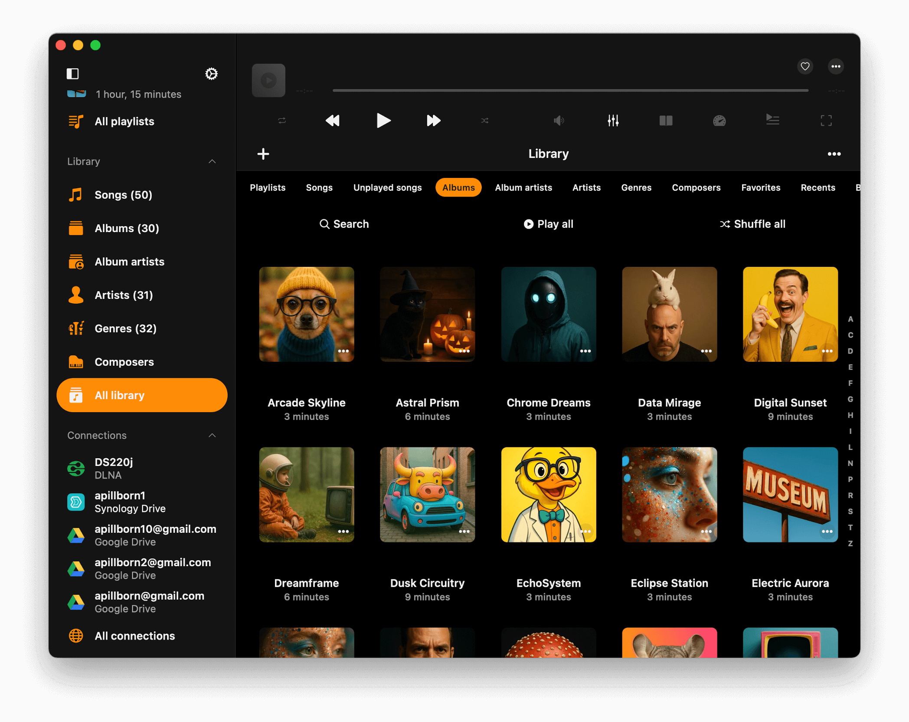Image resolution: width=909 pixels, height=722 pixels.
Task: Collapse the Library section
Action: (212, 161)
